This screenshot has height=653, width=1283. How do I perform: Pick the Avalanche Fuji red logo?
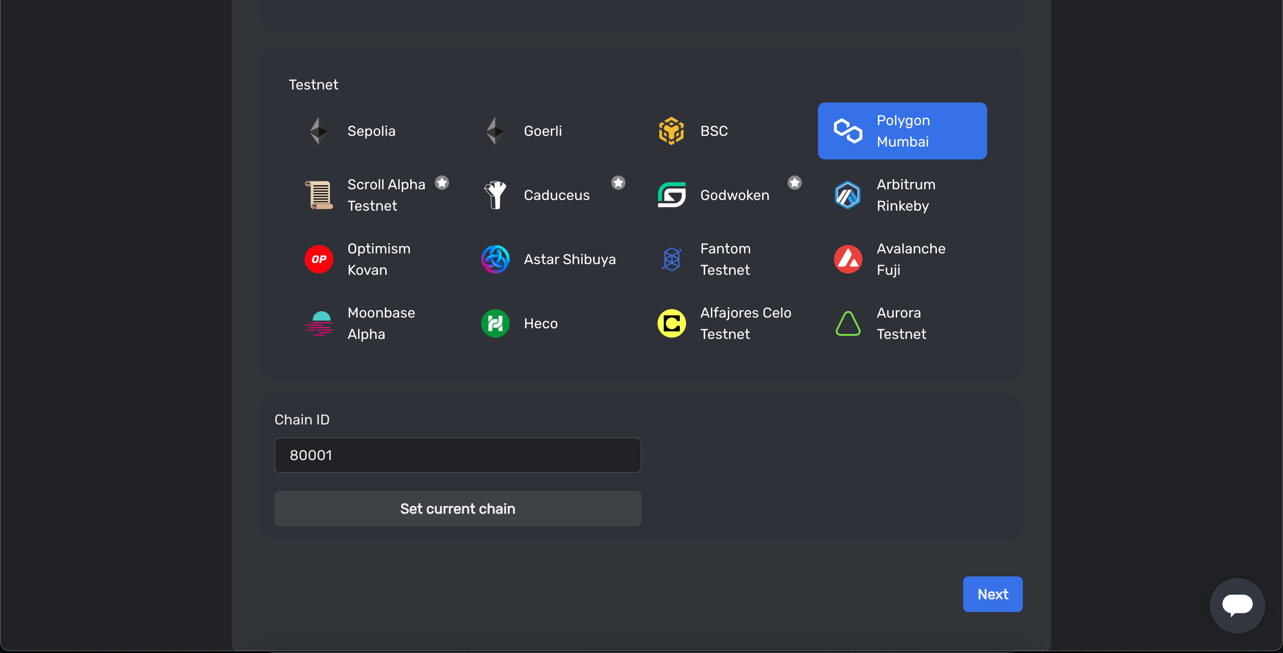click(x=848, y=260)
